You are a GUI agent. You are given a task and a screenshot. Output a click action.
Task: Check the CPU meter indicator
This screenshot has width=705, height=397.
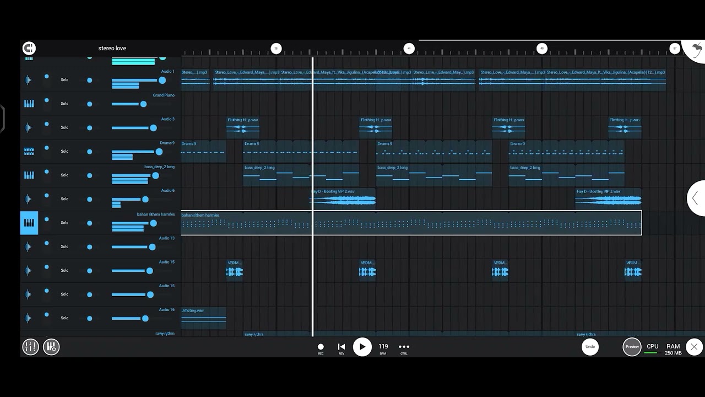pos(652,348)
